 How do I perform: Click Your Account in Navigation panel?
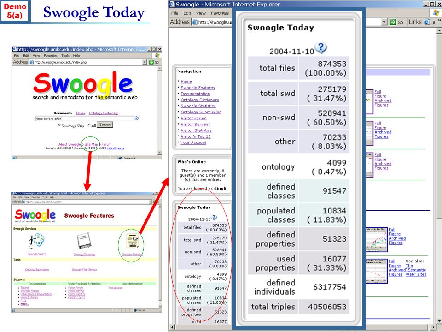(x=193, y=142)
